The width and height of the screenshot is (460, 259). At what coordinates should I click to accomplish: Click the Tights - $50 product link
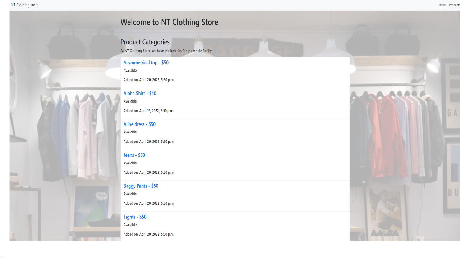click(135, 217)
